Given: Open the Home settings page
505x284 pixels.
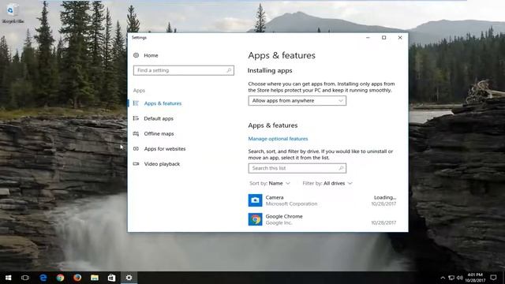Looking at the screenshot, I should point(151,55).
